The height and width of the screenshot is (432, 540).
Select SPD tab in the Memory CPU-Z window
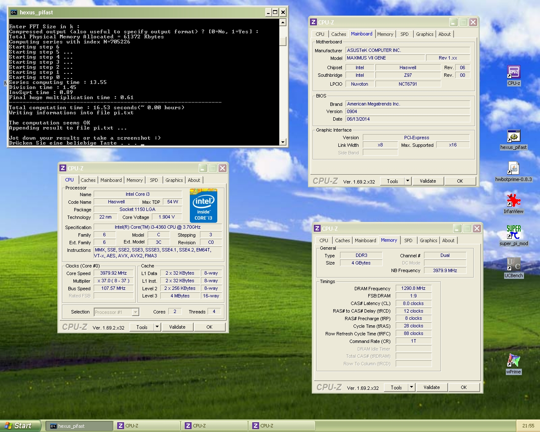[408, 241]
